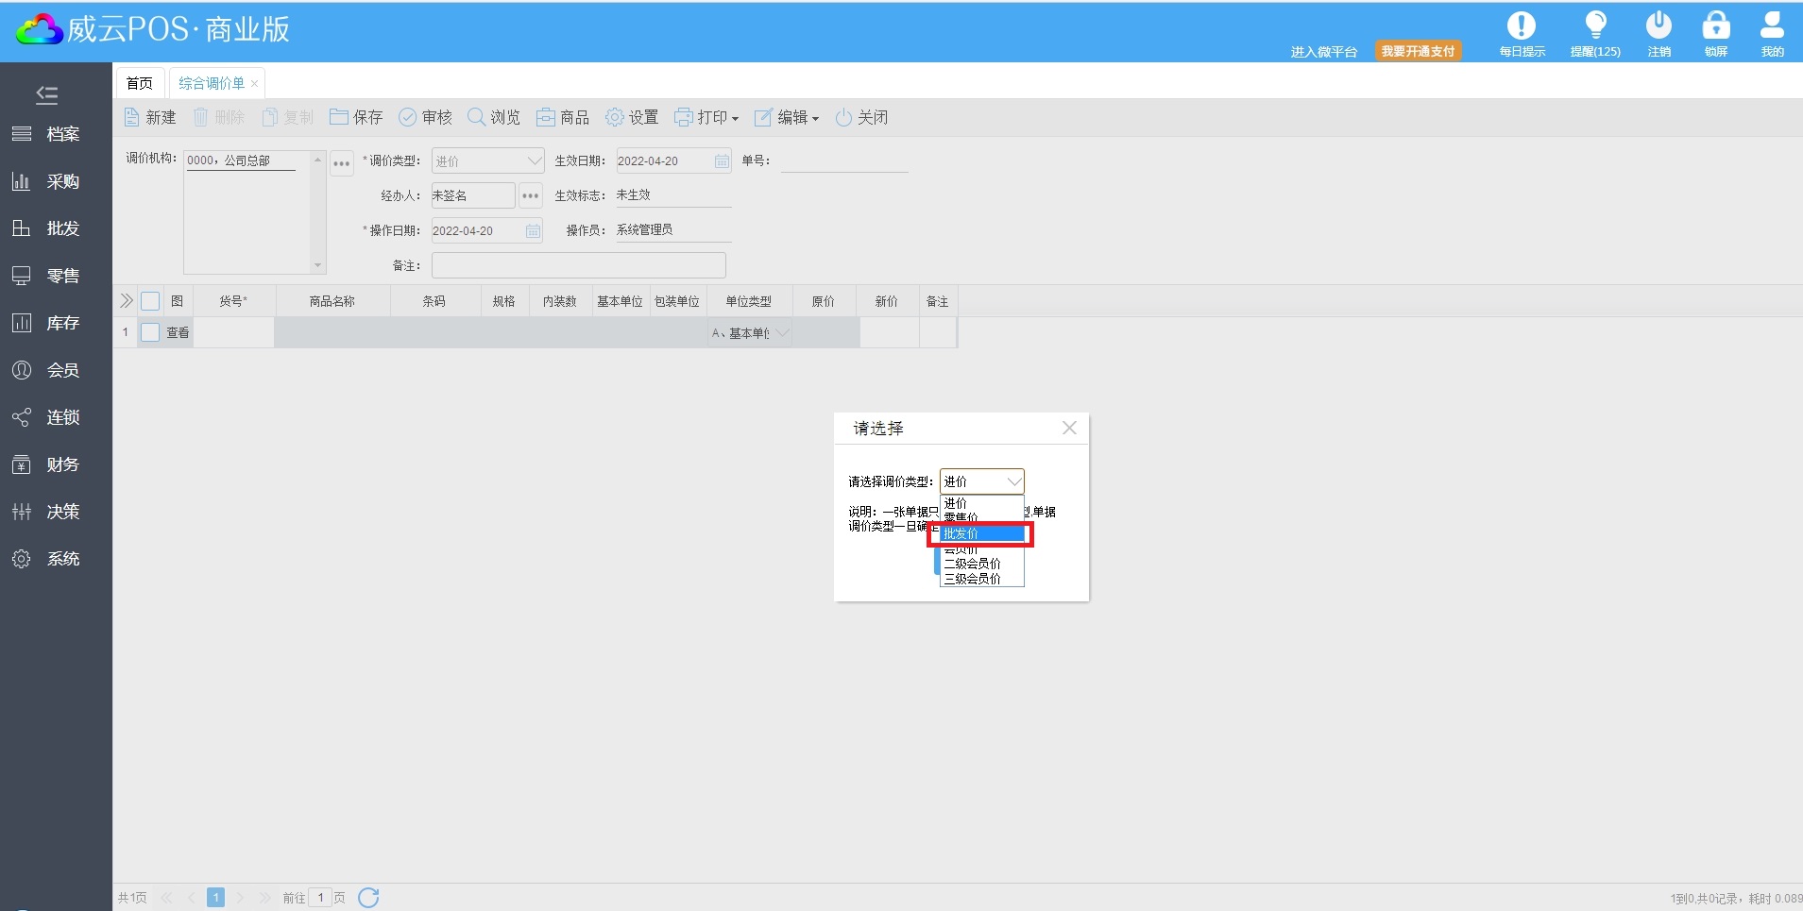Image resolution: width=1803 pixels, height=911 pixels.
Task: Expand the grid column chooser arrows
Action: [x=126, y=301]
